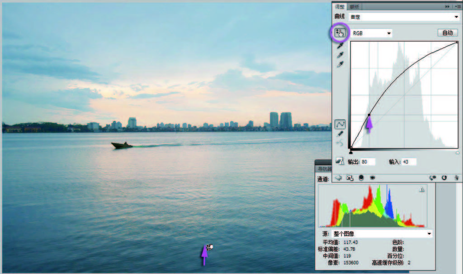This screenshot has height=274, width=463.
Task: Reset curves to adjustment defaults
Action: 444,178
